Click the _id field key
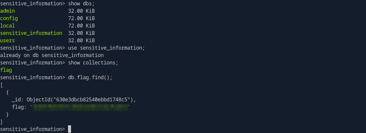 [x=17, y=100]
